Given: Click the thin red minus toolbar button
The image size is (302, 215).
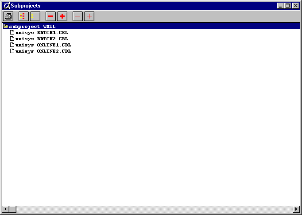Looking at the screenshot, I should point(77,16).
